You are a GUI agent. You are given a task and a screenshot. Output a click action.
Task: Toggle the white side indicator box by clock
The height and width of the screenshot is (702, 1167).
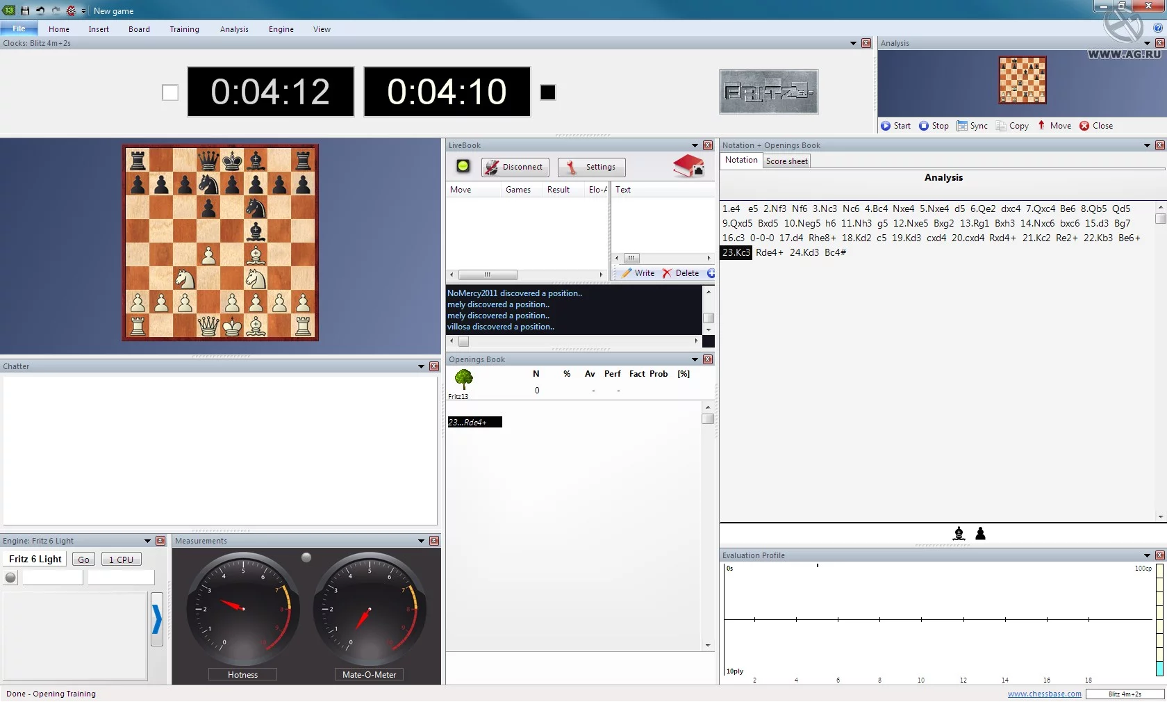pyautogui.click(x=170, y=92)
